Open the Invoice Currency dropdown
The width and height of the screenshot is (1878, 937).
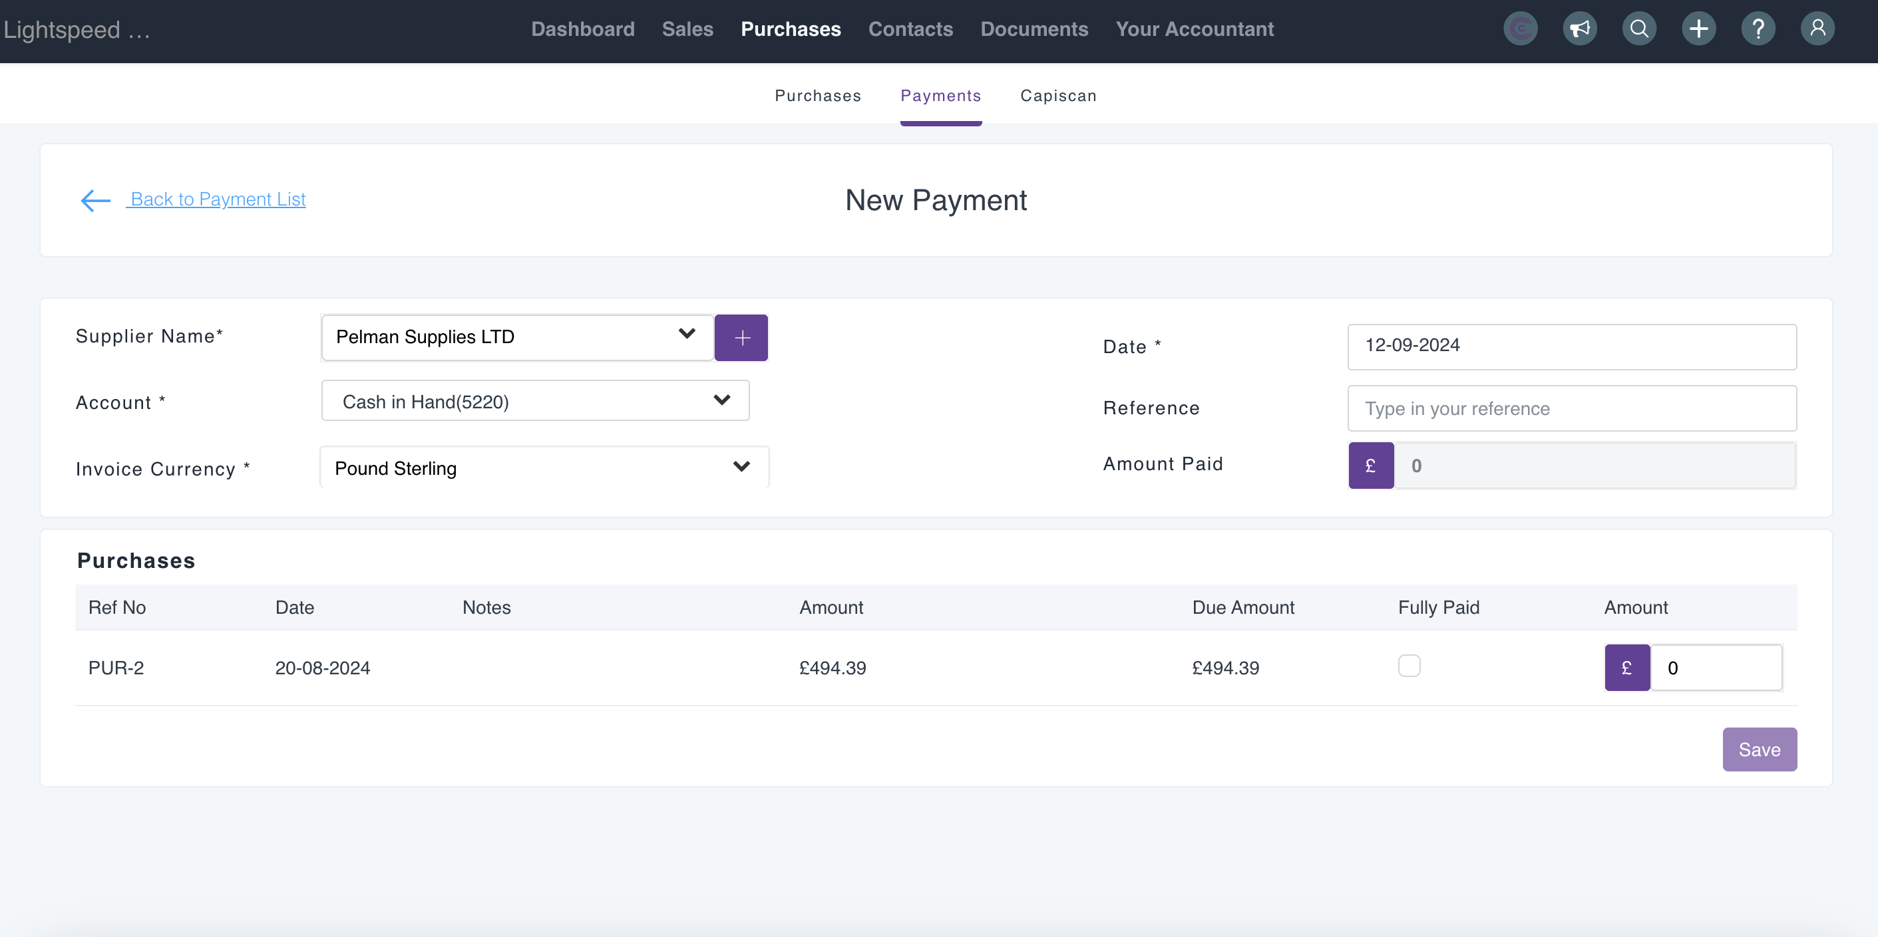click(x=543, y=468)
